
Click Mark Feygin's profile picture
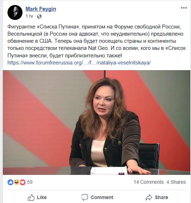[15, 12]
